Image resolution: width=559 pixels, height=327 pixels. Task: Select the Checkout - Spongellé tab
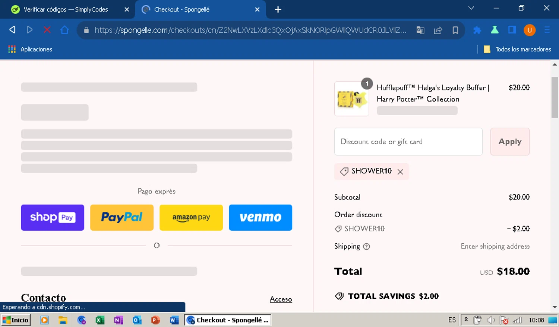coord(182,9)
